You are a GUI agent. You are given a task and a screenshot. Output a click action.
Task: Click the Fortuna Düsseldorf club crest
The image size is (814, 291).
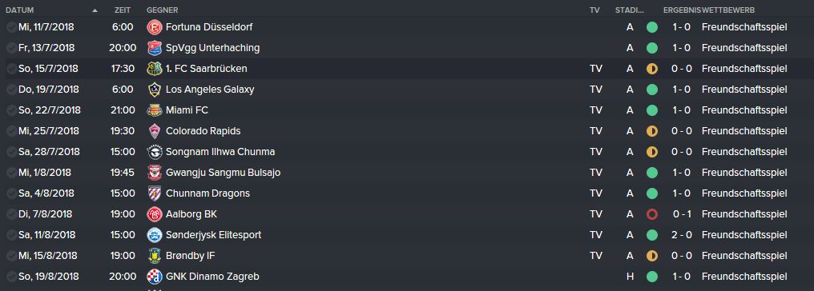(155, 27)
